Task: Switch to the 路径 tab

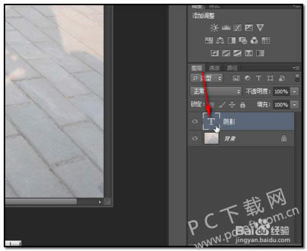Action: [x=232, y=68]
